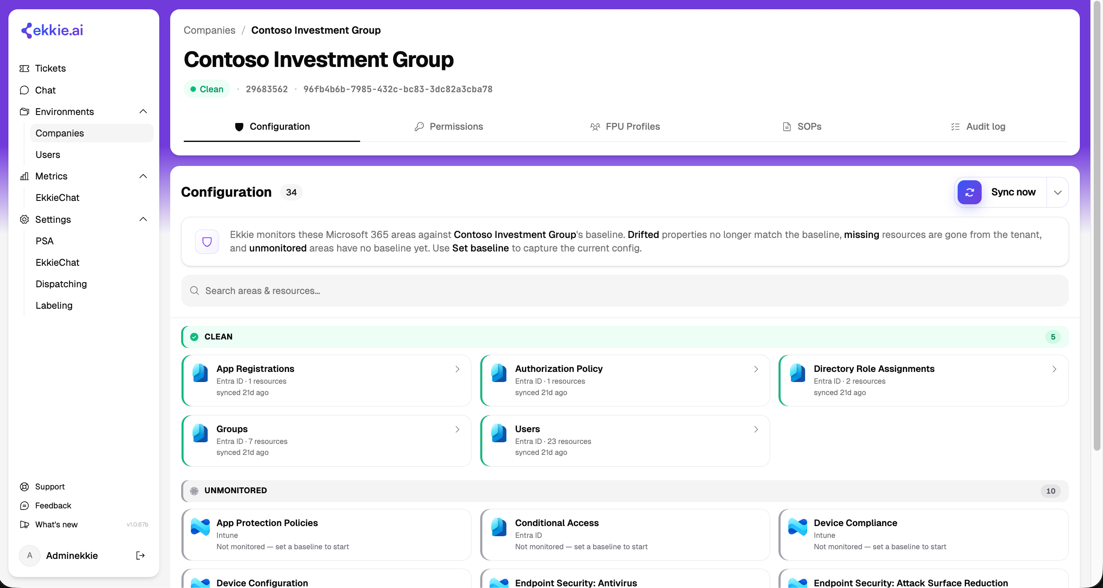The width and height of the screenshot is (1103, 588).
Task: Click the version label v1.0.67b
Action: click(x=137, y=524)
